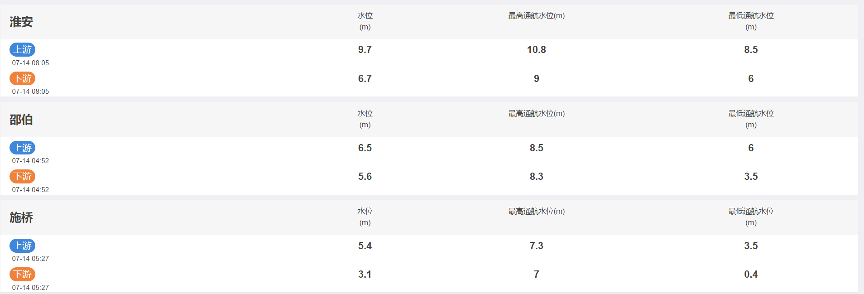Click the orange 下游 badge under 施桥
This screenshot has height=294, width=864.
pyautogui.click(x=22, y=274)
